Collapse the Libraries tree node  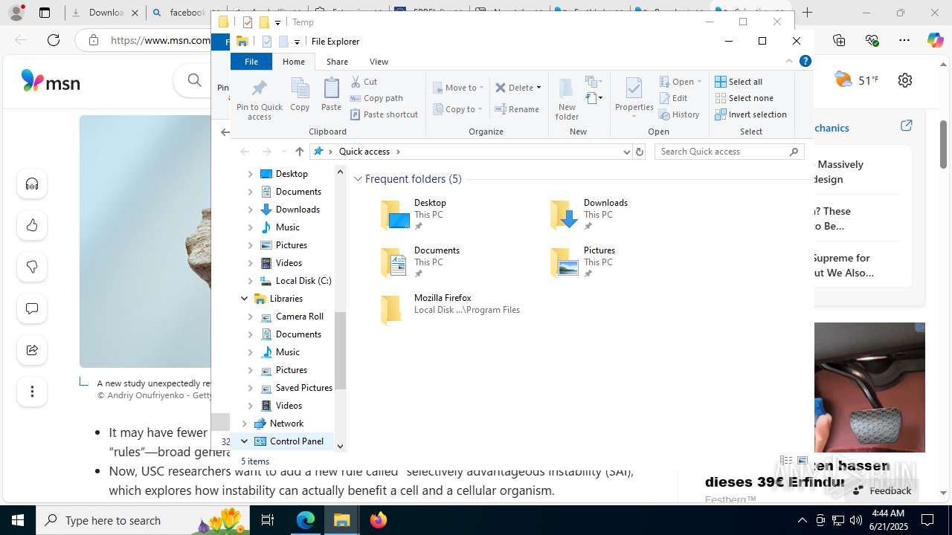pyautogui.click(x=244, y=299)
